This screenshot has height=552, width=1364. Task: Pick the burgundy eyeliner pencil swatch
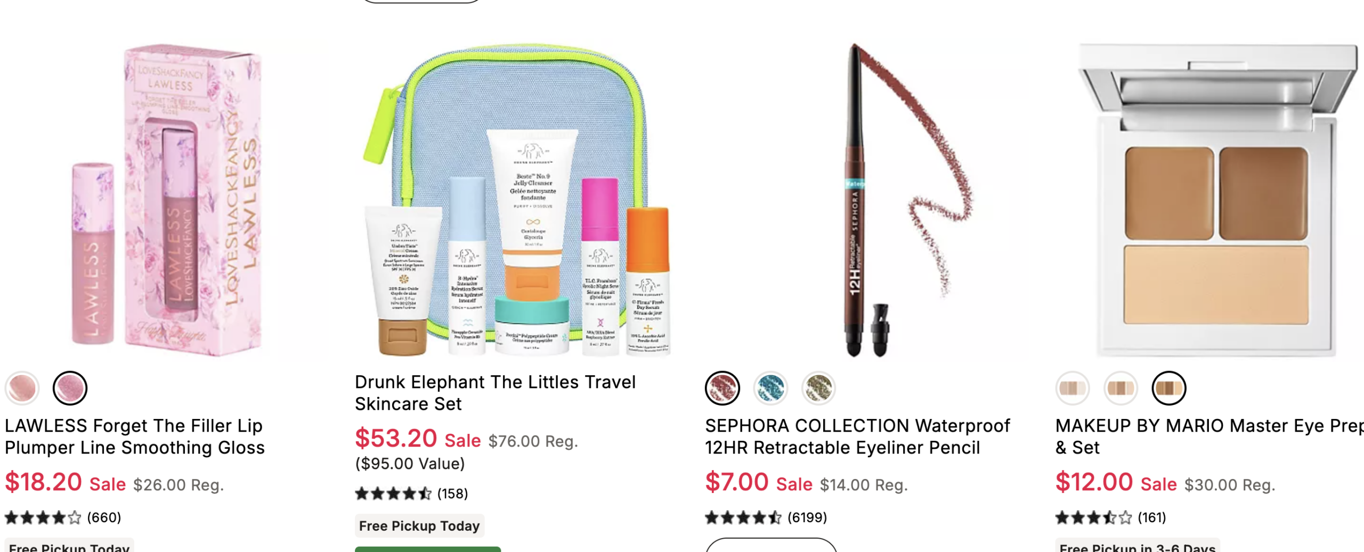click(x=722, y=388)
